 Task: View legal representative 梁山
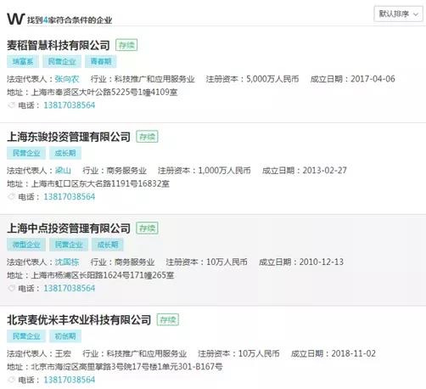tap(63, 171)
